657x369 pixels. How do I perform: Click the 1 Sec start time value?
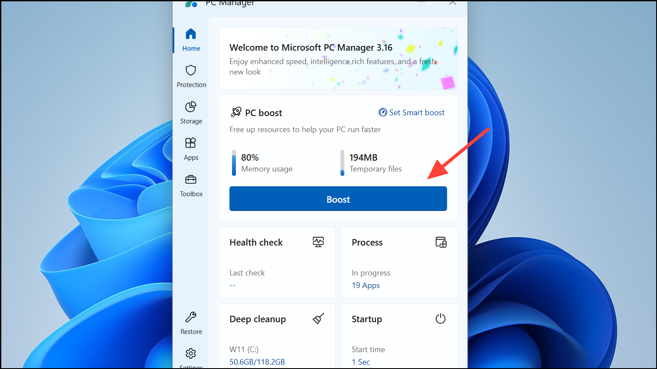tap(361, 362)
